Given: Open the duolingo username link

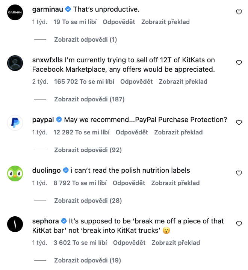Looking at the screenshot, I should click(47, 170).
